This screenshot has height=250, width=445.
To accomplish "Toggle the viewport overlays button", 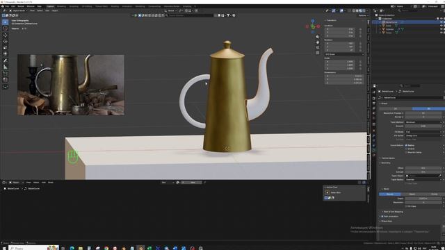I will [341, 11].
